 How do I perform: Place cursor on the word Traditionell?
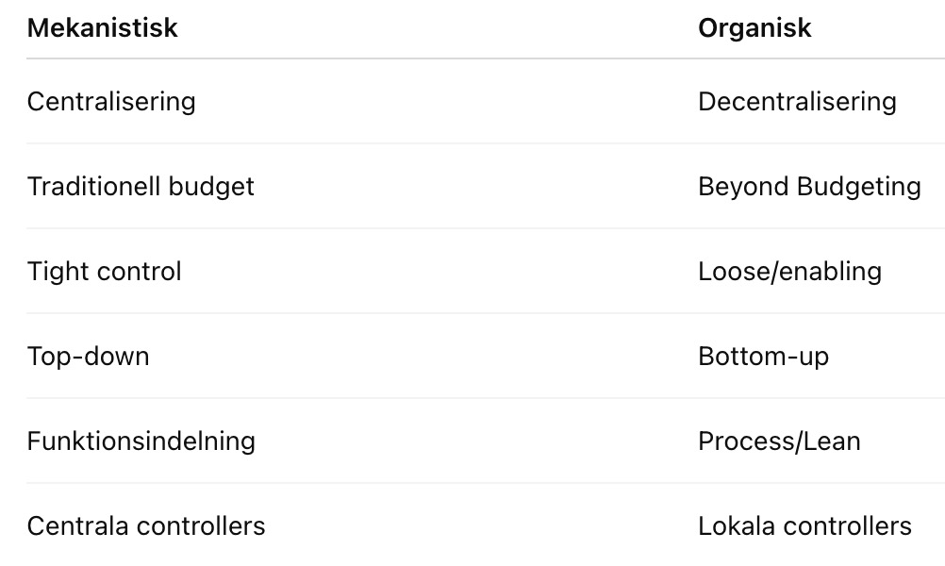(x=81, y=187)
